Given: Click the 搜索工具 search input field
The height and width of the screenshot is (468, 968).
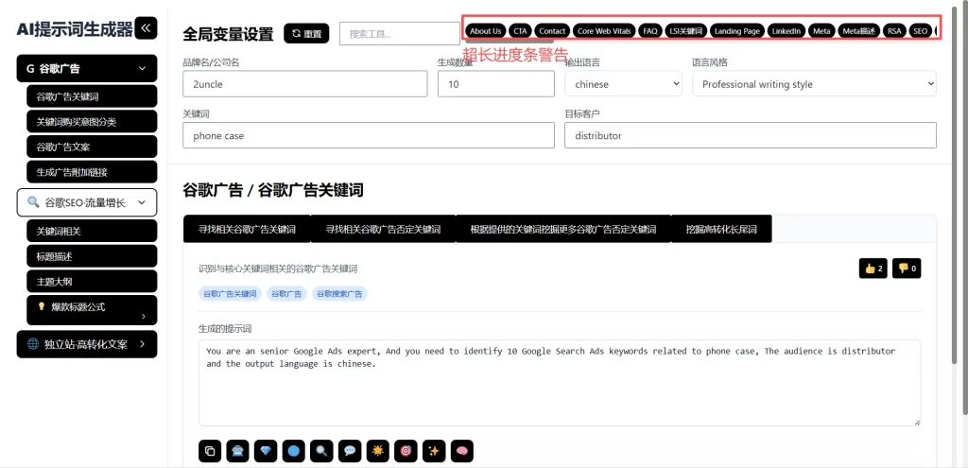Looking at the screenshot, I should pos(399,34).
